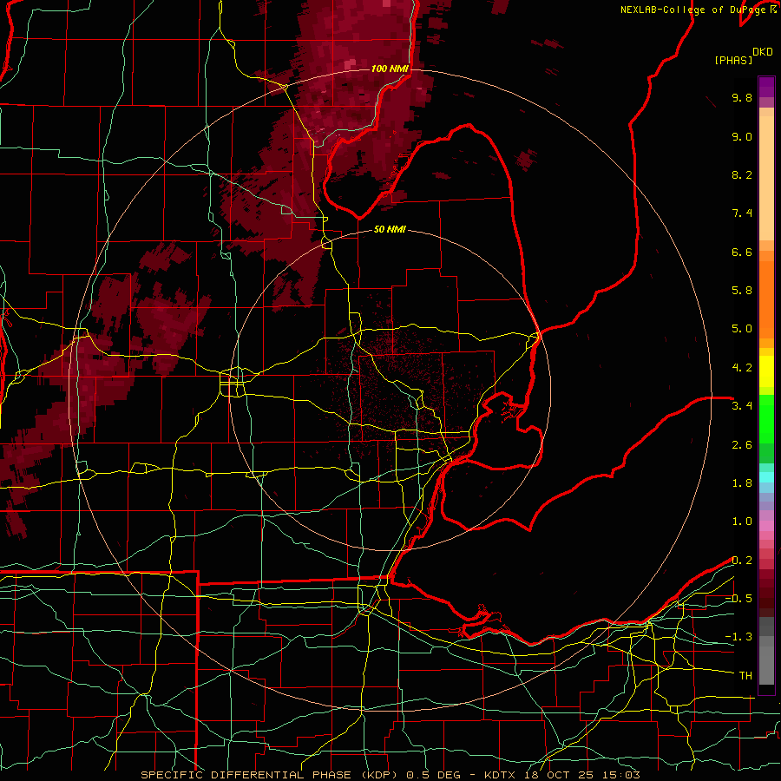781x781 pixels.
Task: Click the 6.6 value on the scale
Action: (x=742, y=252)
